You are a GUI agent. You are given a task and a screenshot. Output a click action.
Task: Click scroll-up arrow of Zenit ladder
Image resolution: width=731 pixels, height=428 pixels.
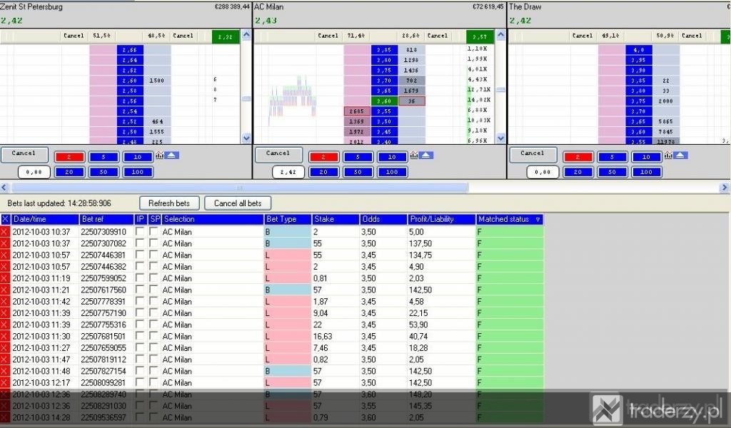pos(246,34)
